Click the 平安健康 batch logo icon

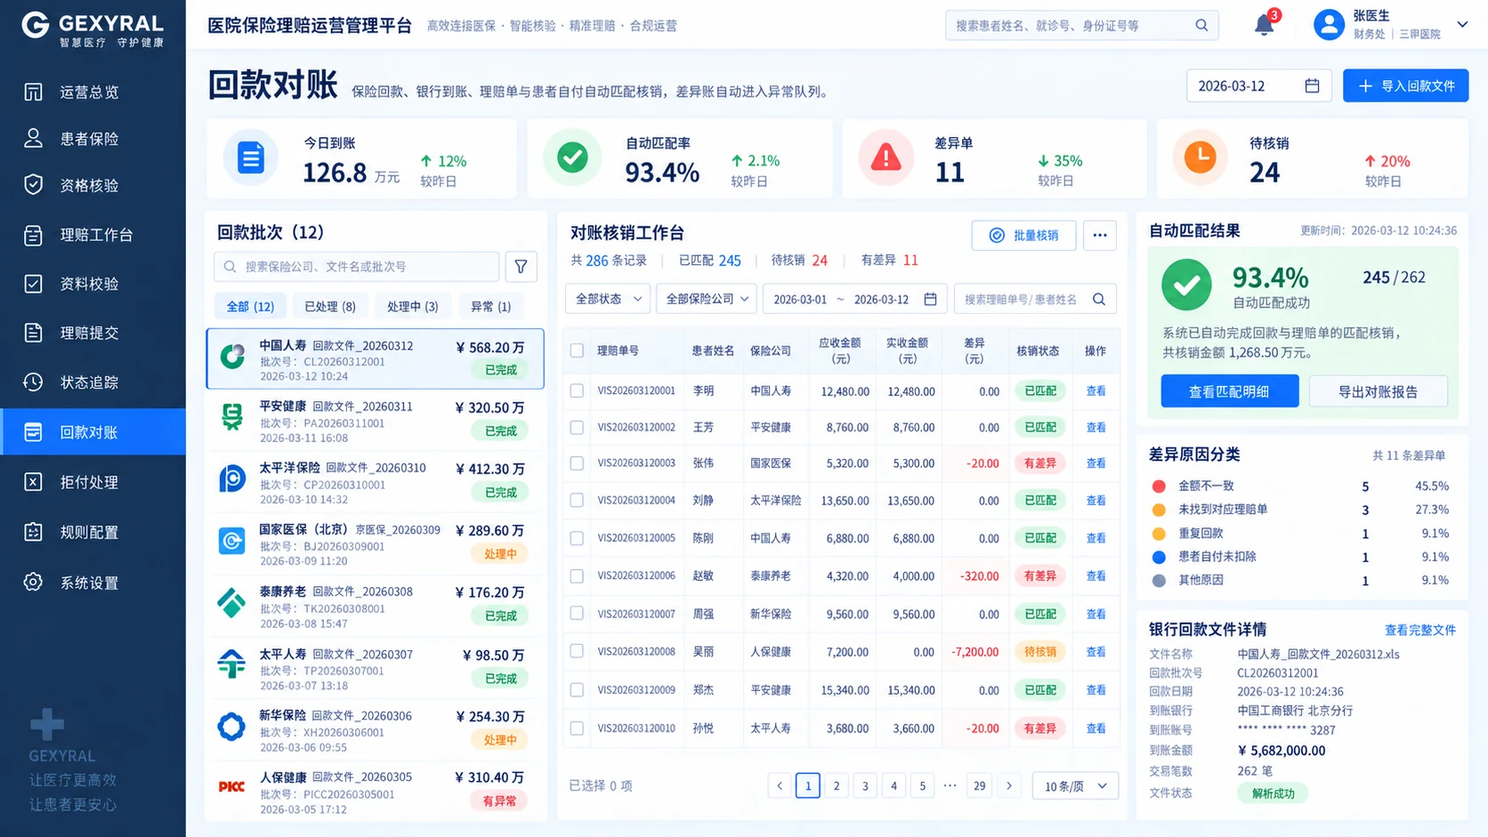232,416
